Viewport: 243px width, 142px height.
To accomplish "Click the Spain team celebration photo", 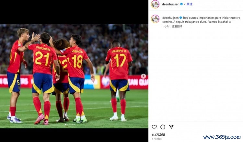I will 74,76.
